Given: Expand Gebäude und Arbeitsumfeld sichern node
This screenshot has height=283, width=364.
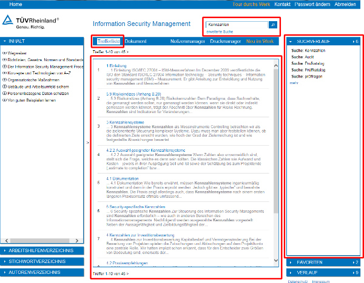Looking at the screenshot, I should (x=4, y=86).
